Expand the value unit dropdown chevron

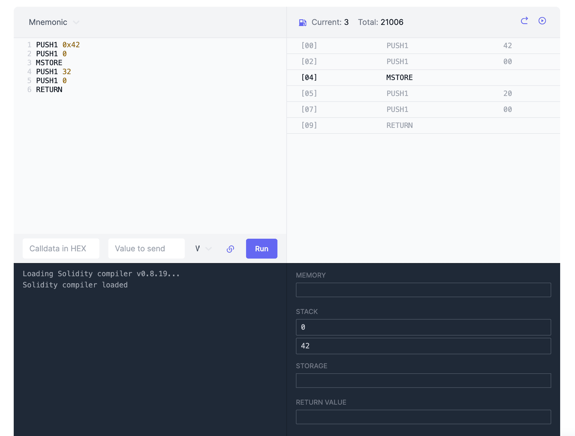[208, 249]
